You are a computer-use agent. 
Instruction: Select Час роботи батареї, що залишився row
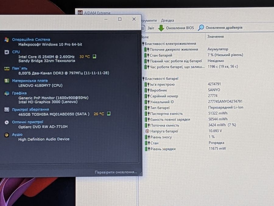click(191, 67)
